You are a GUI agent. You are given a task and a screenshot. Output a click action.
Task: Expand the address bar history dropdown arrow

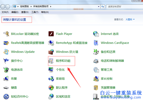pyautogui.click(x=99, y=7)
